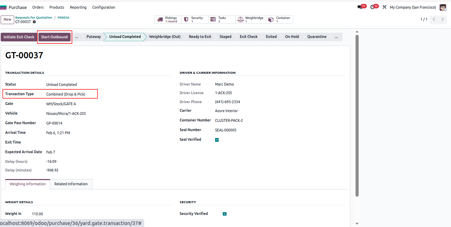Click the vertical page scrollbar

pos(357,116)
